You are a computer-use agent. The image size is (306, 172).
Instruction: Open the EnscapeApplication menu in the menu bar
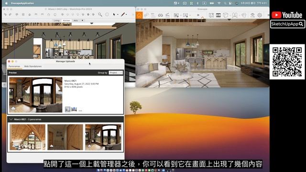[x=22, y=3]
